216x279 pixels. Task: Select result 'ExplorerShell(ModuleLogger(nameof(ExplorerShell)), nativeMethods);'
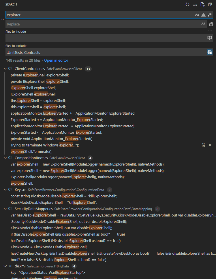pyautogui.click(x=67, y=177)
